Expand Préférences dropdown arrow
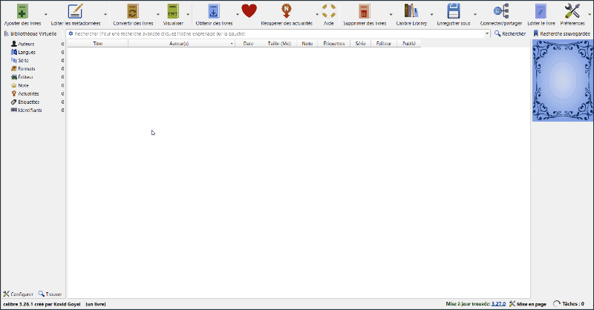This screenshot has height=310, width=594. click(589, 14)
